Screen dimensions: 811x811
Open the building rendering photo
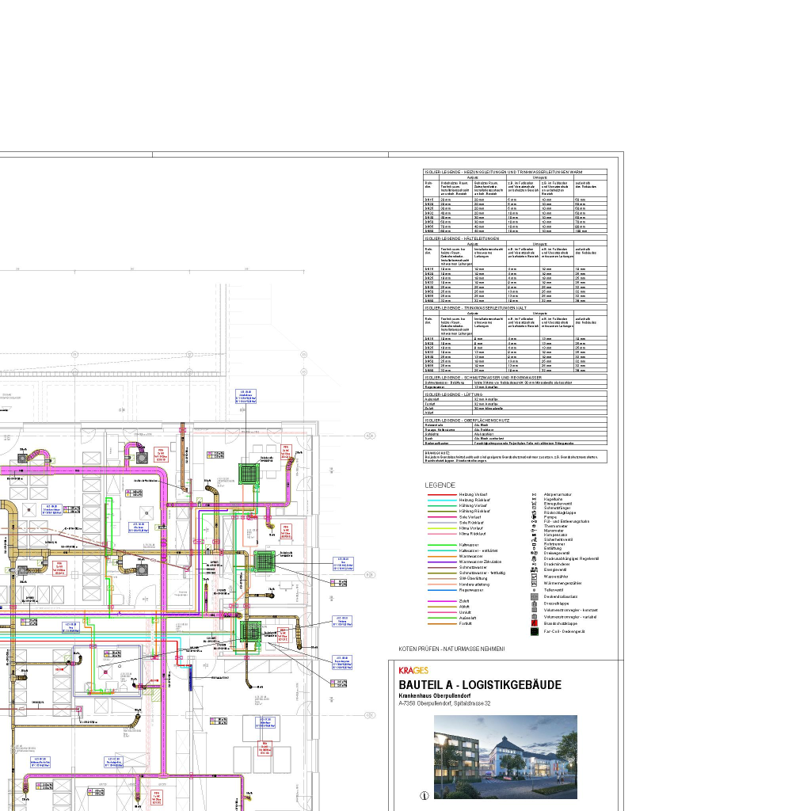(505, 756)
